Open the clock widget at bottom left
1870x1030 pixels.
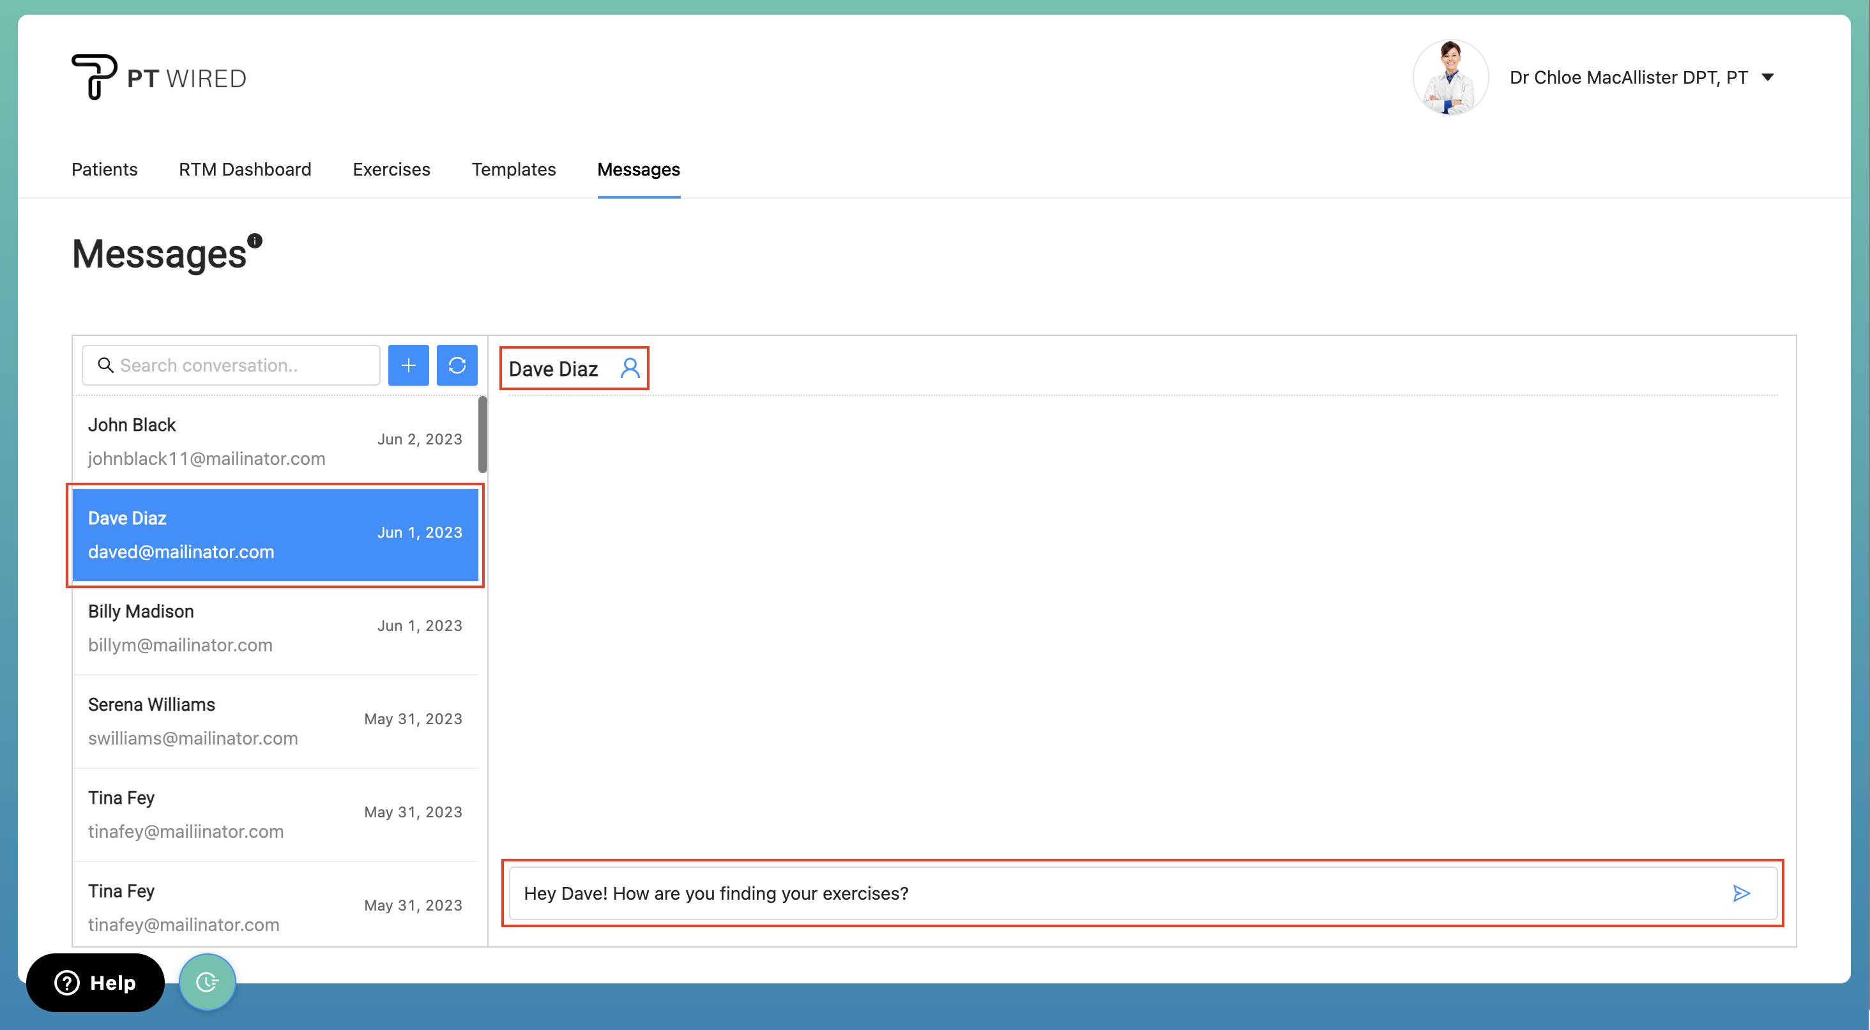207,982
